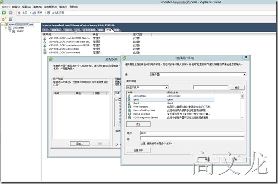Click the 检查名称 check names button
This screenshot has height=184, width=278.
click(x=139, y=150)
